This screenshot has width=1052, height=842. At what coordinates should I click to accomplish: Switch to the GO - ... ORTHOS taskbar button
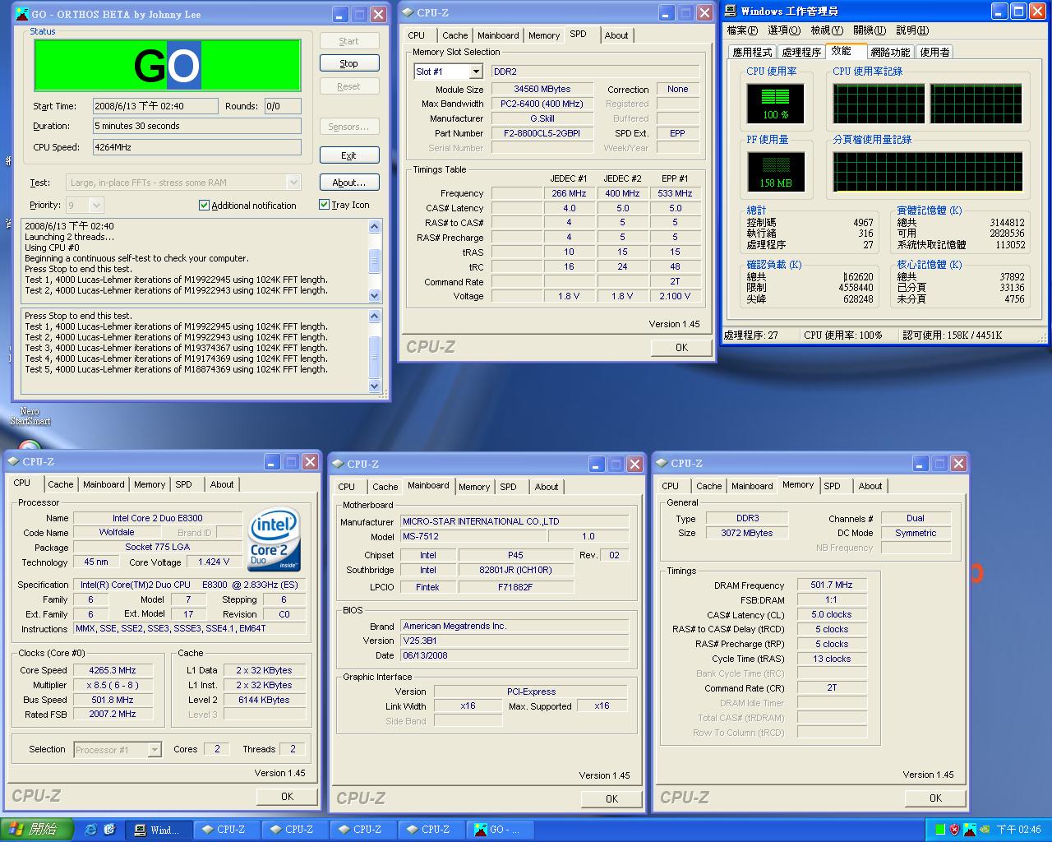click(x=500, y=830)
